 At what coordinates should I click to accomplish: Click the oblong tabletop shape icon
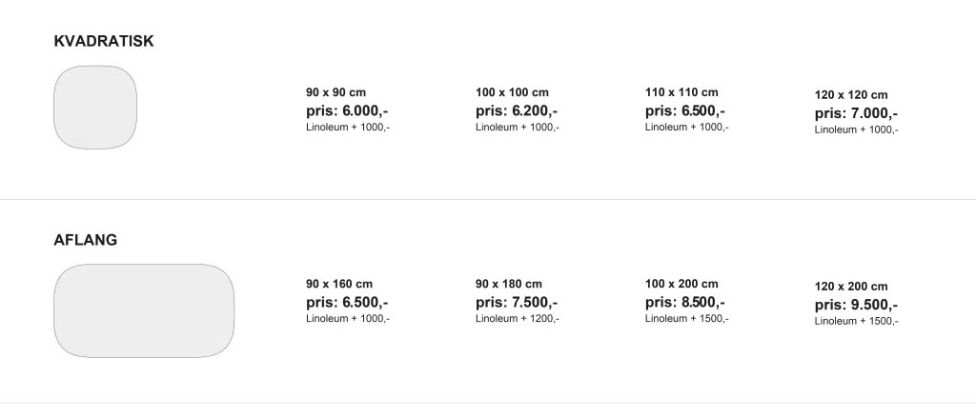tap(144, 310)
